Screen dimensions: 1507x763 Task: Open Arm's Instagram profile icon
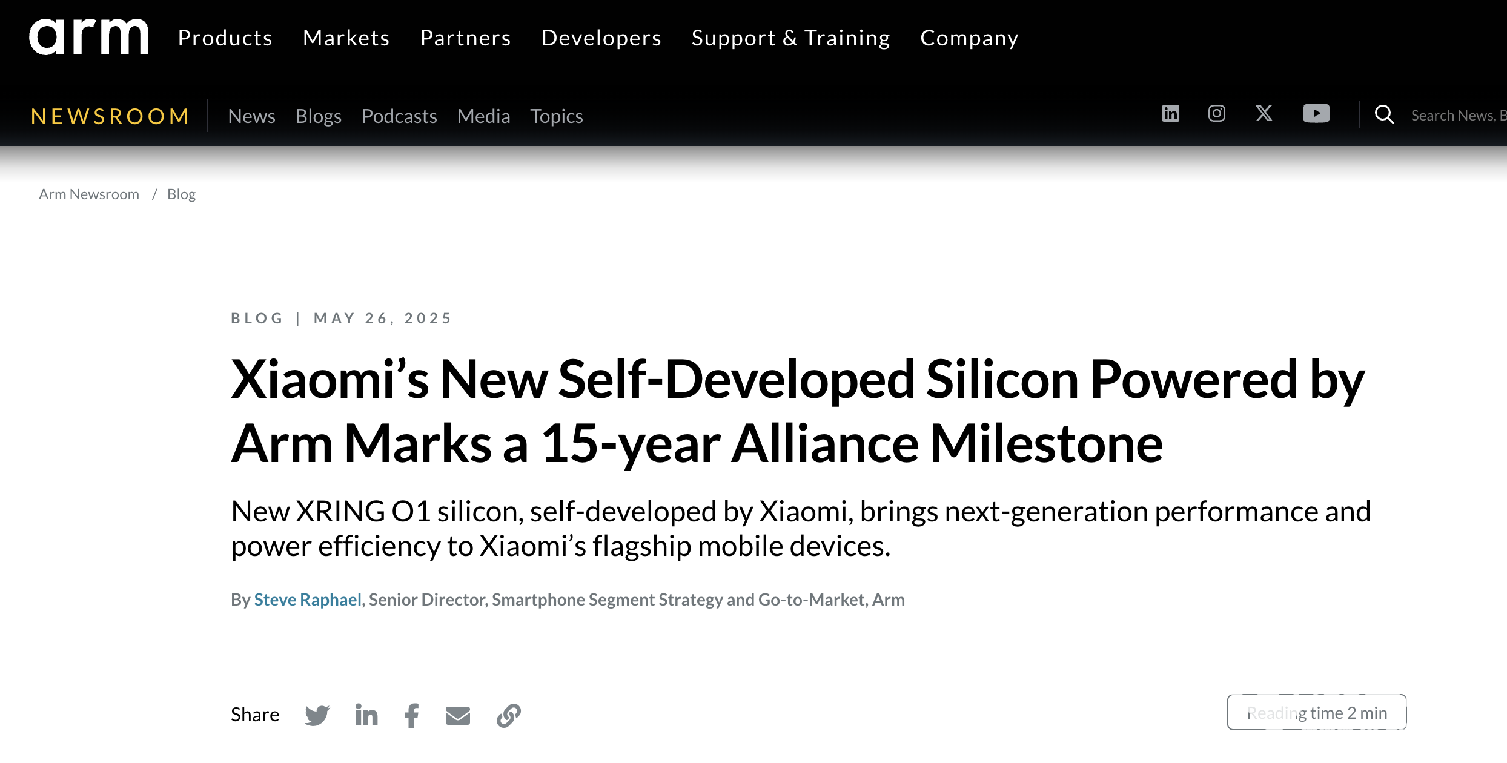point(1216,114)
